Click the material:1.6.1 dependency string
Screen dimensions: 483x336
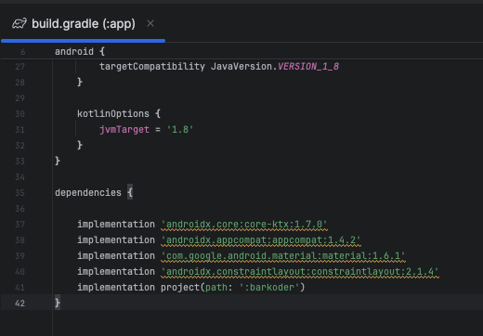tap(283, 256)
